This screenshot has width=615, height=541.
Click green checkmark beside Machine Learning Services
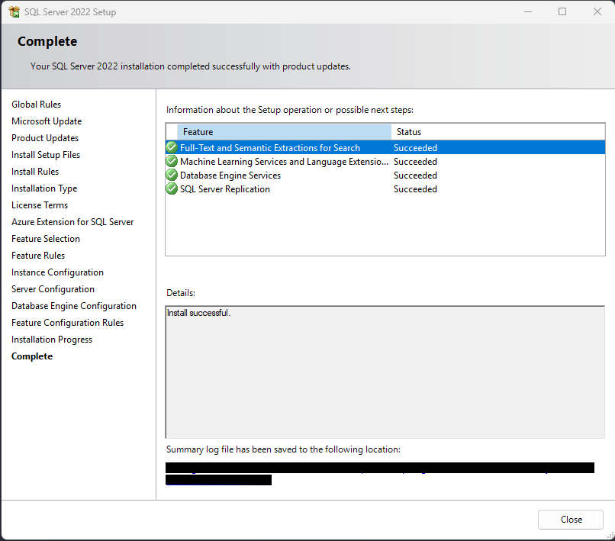click(172, 162)
